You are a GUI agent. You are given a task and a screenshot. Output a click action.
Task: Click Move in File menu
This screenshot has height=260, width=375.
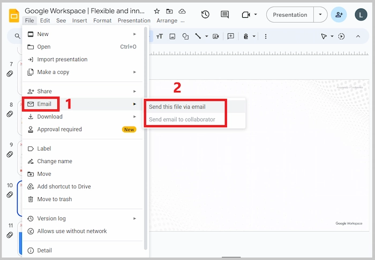point(82,174)
